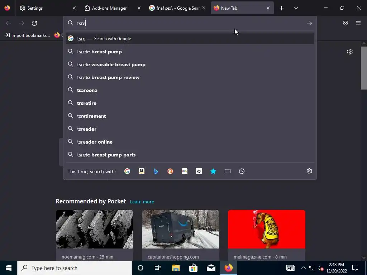Choose 'tsreader' suggestion

190,129
